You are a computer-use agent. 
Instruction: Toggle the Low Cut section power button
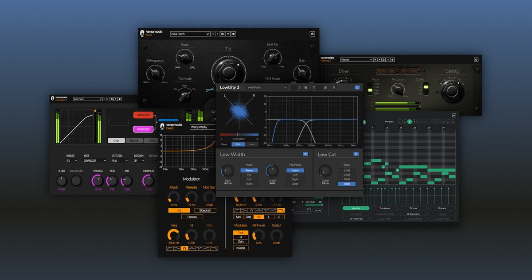[356, 154]
